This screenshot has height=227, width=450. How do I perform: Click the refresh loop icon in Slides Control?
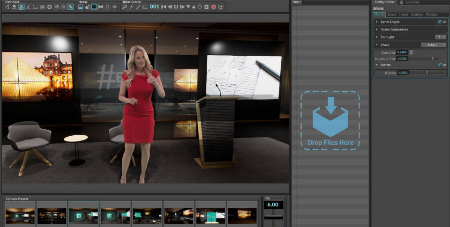200,7
